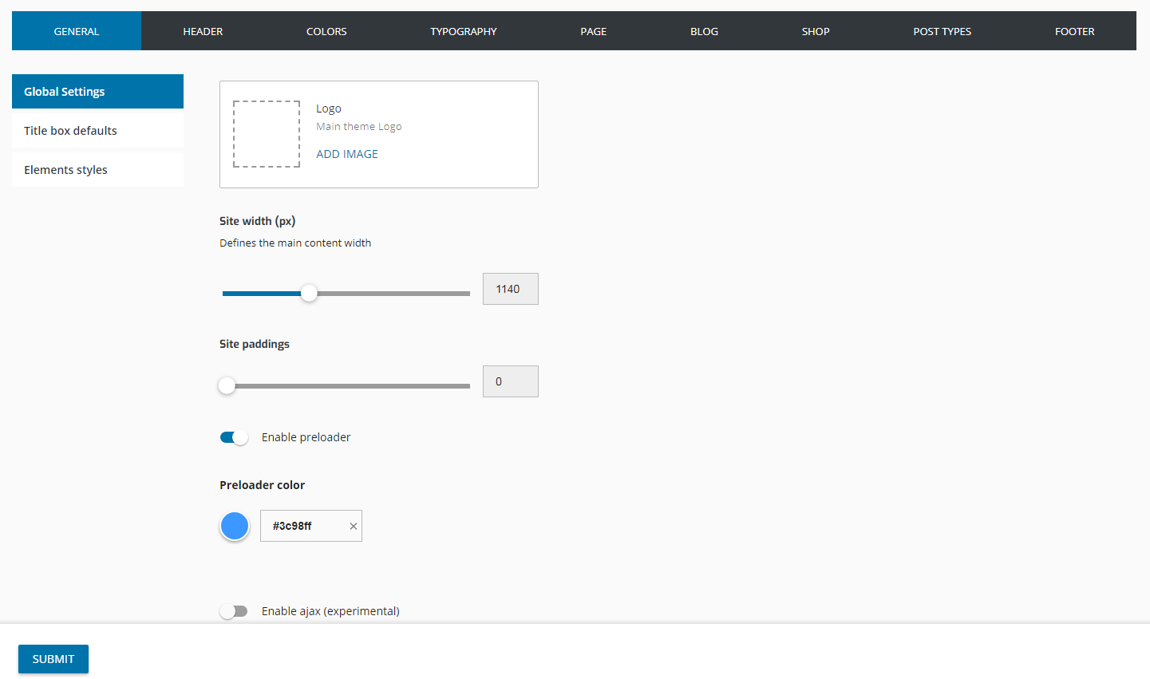Click the Submit button
Screen dimensions: 1150x679
pos(53,659)
